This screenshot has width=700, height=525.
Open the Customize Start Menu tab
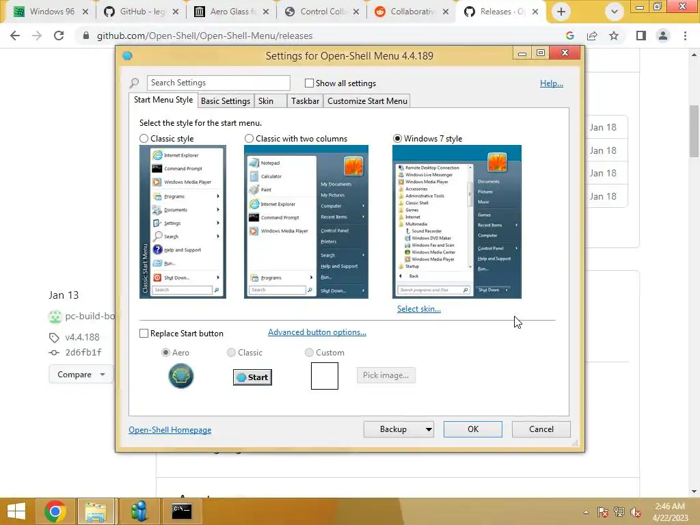pos(367,101)
